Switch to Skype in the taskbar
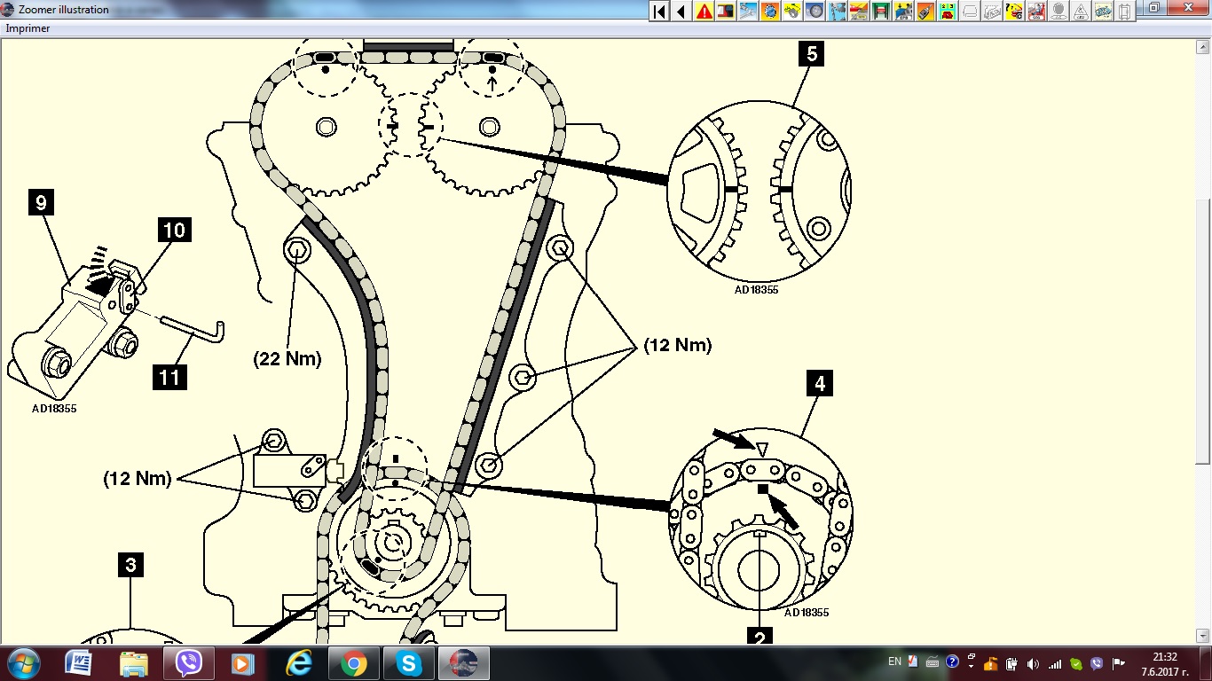The height and width of the screenshot is (681, 1212). 409,663
